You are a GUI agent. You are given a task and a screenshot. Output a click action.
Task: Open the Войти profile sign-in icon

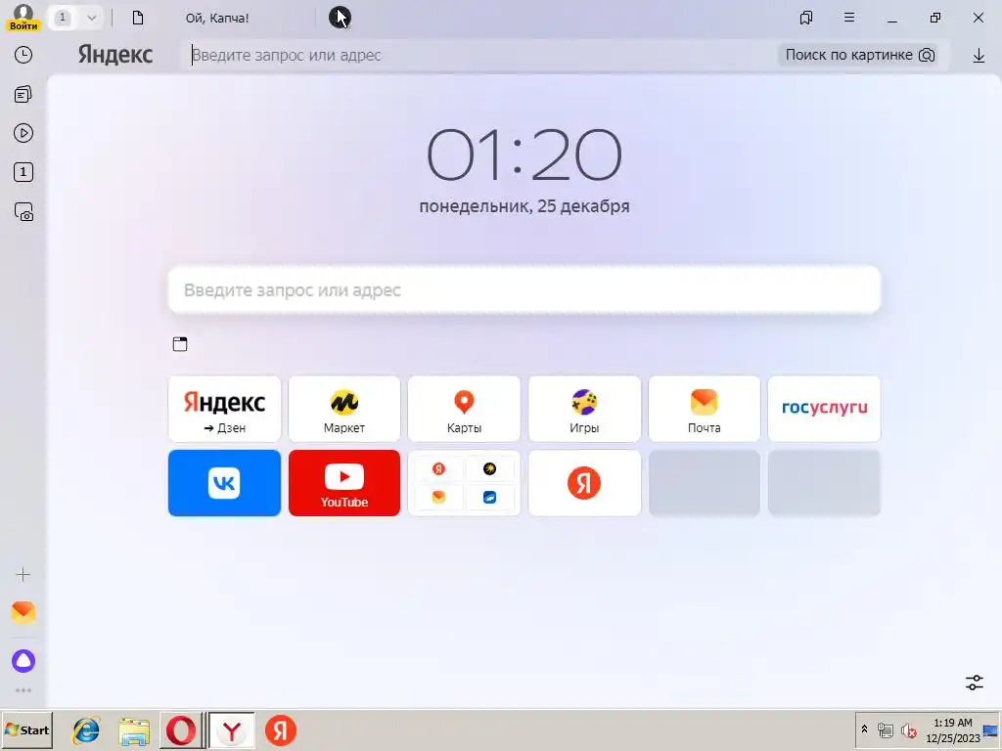(x=23, y=18)
